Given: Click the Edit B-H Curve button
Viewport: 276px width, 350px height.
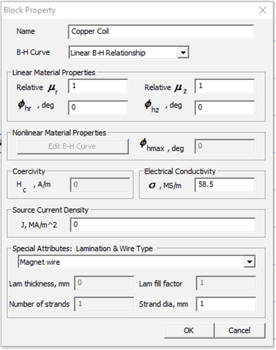Looking at the screenshot, I should click(x=73, y=147).
